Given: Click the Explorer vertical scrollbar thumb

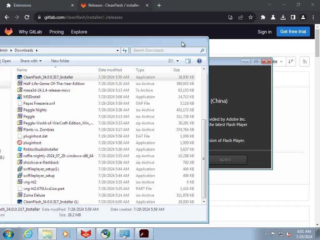Looking at the screenshot, I should click(x=204, y=158).
